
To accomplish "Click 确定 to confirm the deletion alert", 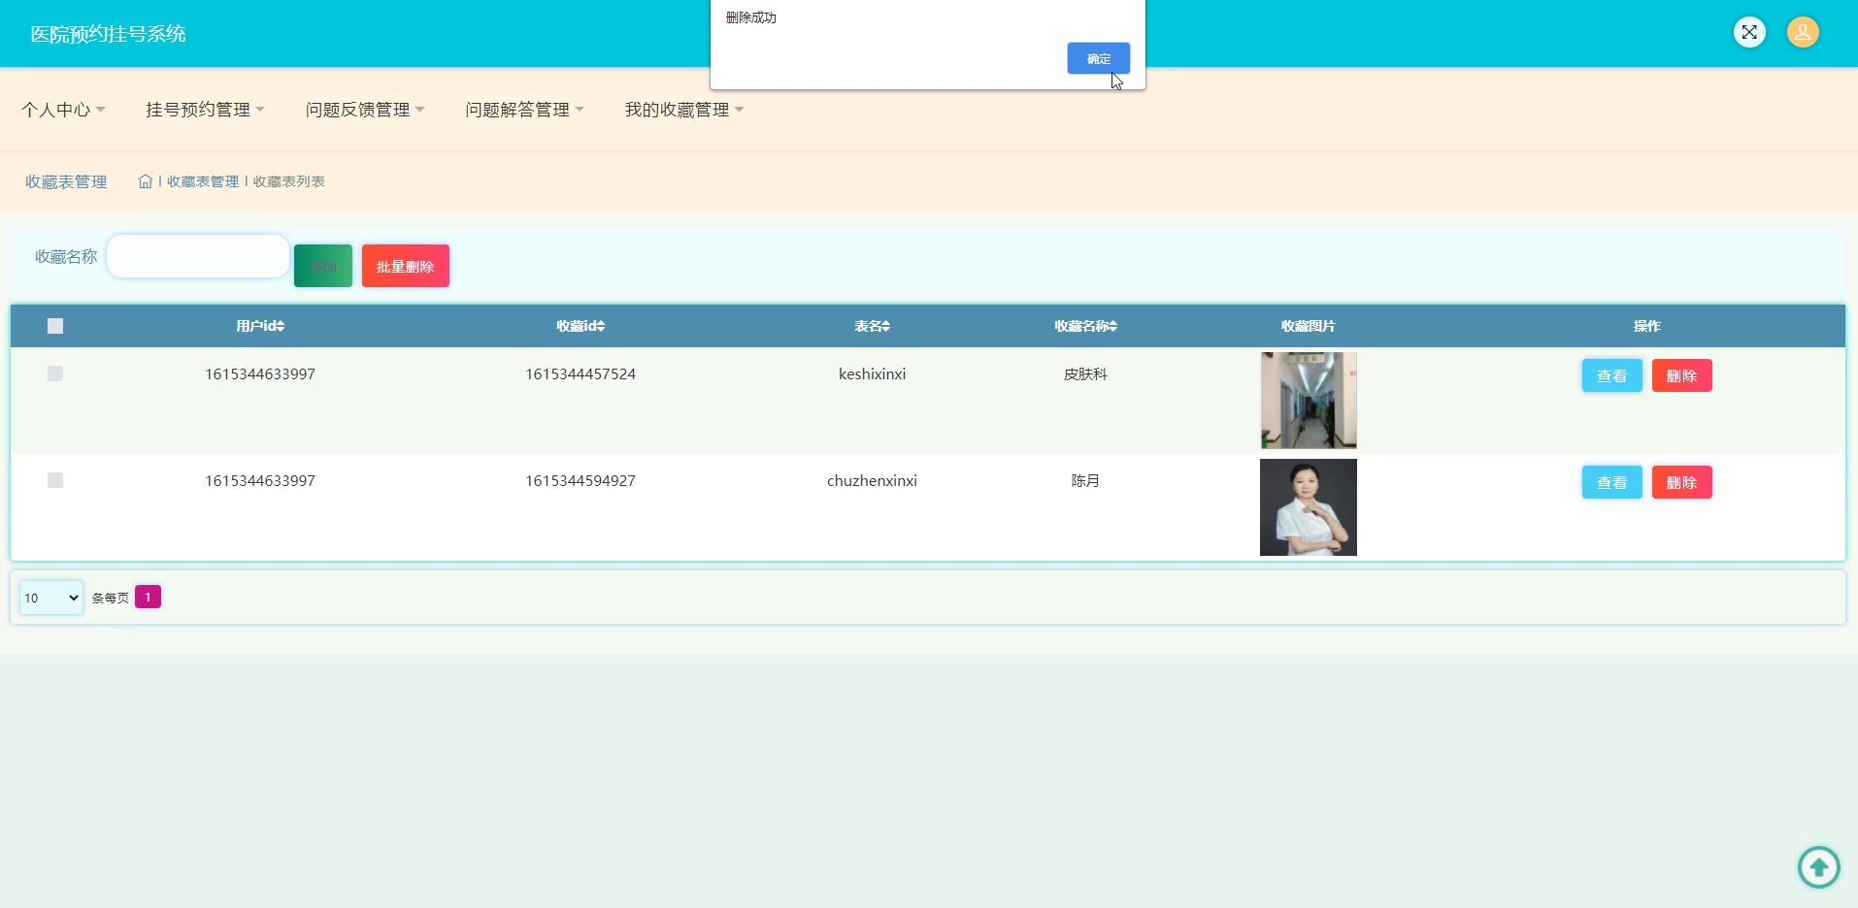I will [1098, 58].
